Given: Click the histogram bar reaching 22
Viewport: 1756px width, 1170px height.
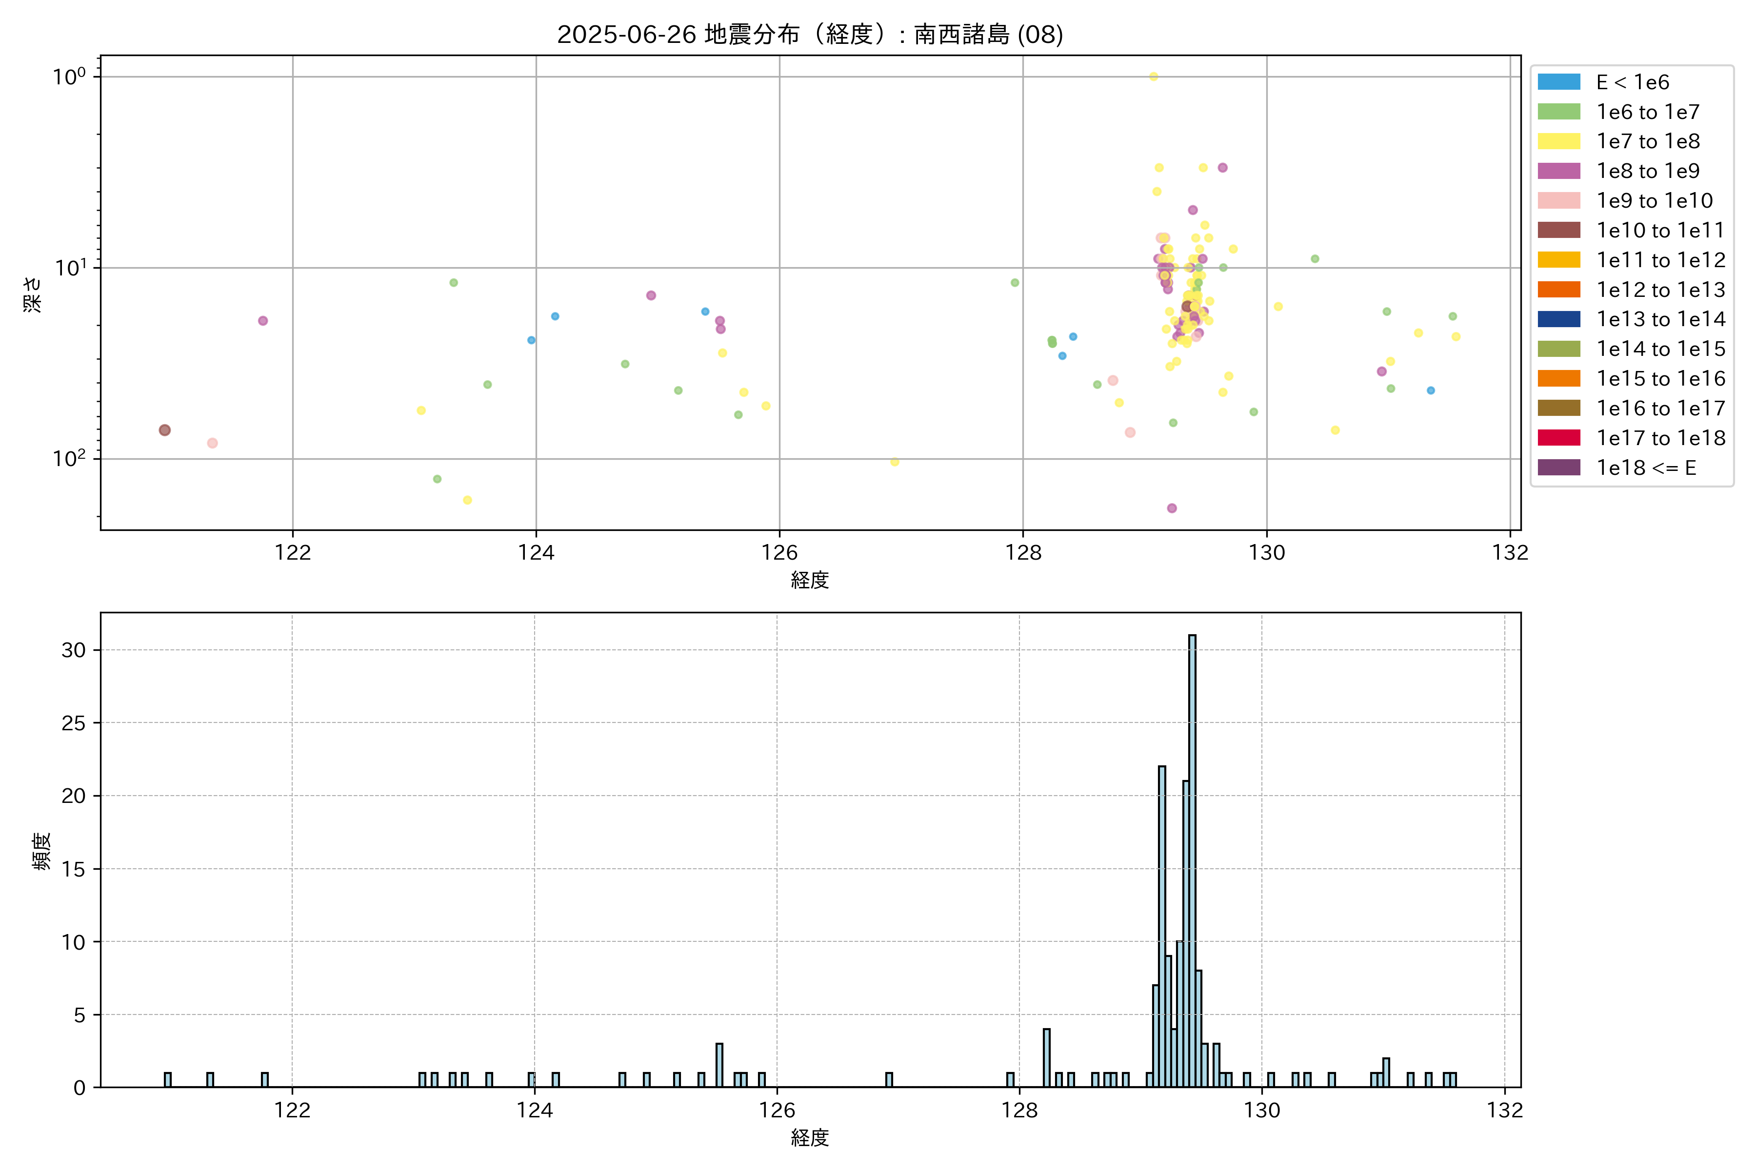Looking at the screenshot, I should [x=1162, y=925].
